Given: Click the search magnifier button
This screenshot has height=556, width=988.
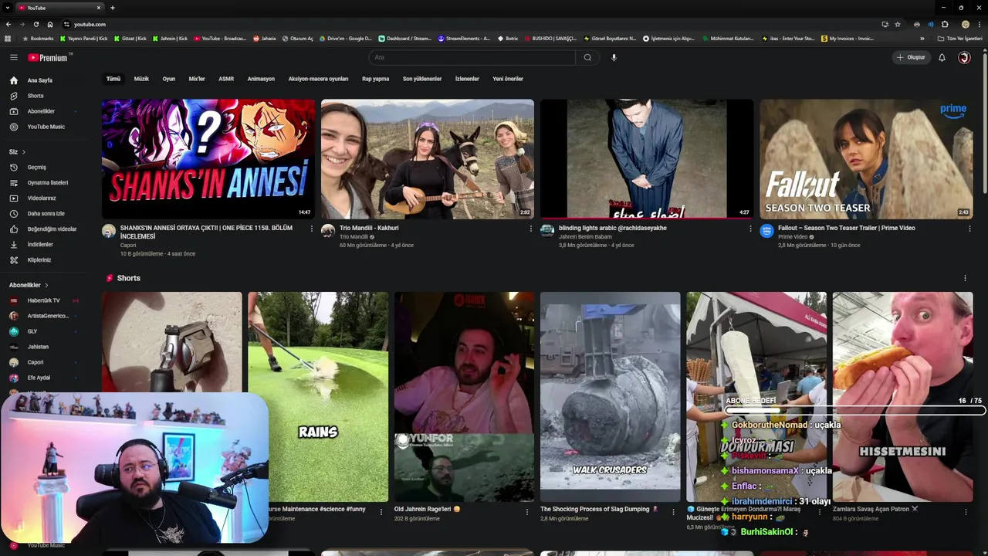Looking at the screenshot, I should (x=587, y=57).
